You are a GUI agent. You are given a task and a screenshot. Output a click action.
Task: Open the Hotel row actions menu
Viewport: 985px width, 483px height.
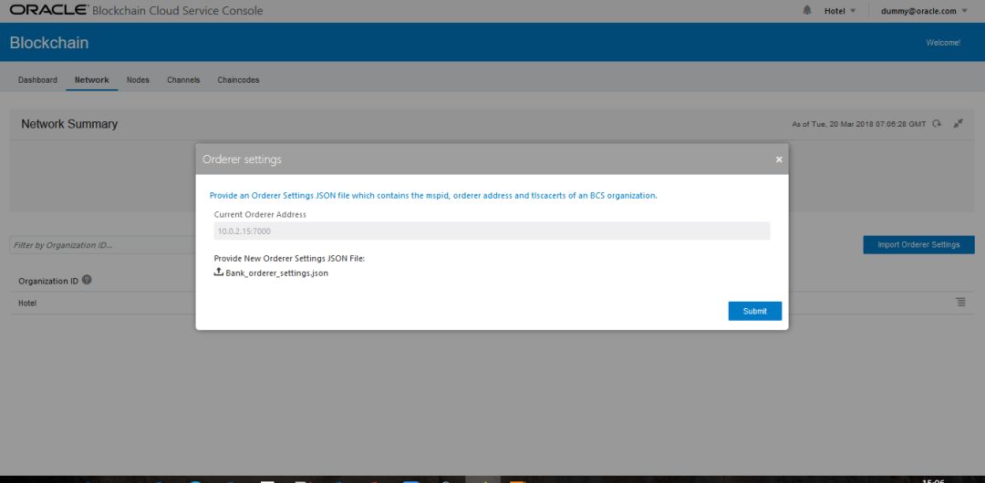tap(961, 303)
